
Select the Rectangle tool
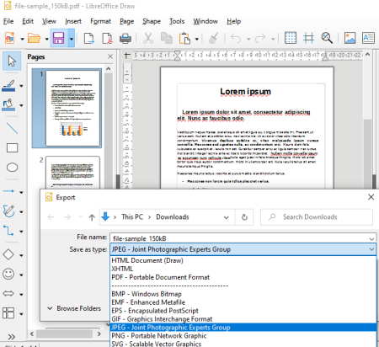click(12, 147)
